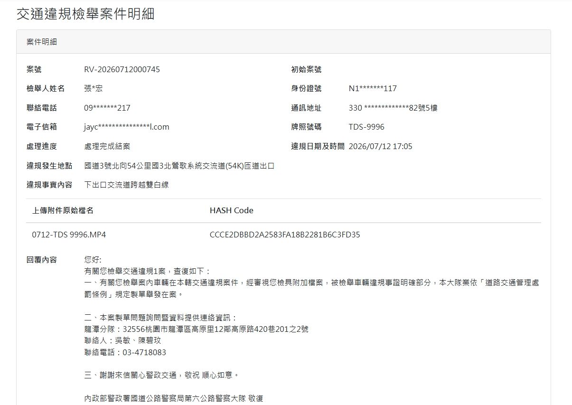Screen dimensions: 572x405
Task: Click the 檢舉人姓名 label
Action: [x=46, y=88]
